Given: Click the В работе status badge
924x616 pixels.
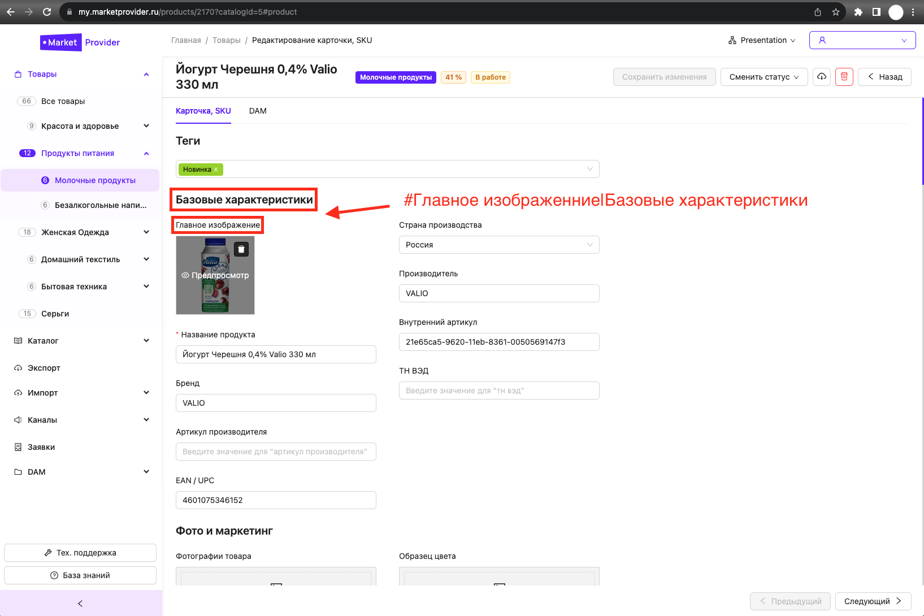Looking at the screenshot, I should click(x=491, y=77).
